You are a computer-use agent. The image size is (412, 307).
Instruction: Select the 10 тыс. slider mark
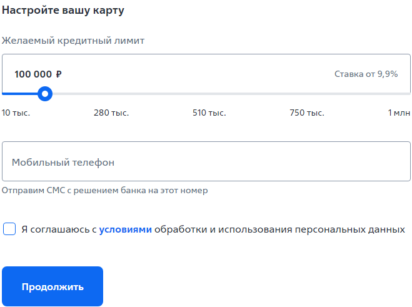[16, 113]
